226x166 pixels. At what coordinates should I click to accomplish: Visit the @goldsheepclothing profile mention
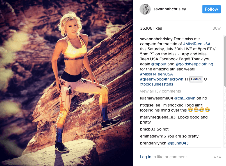click(x=194, y=64)
